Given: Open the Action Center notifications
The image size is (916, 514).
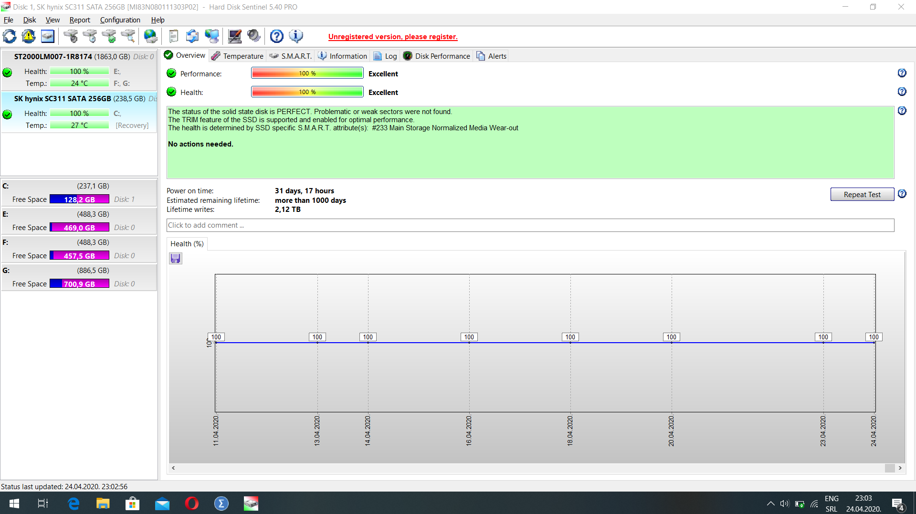Looking at the screenshot, I should click(x=897, y=504).
